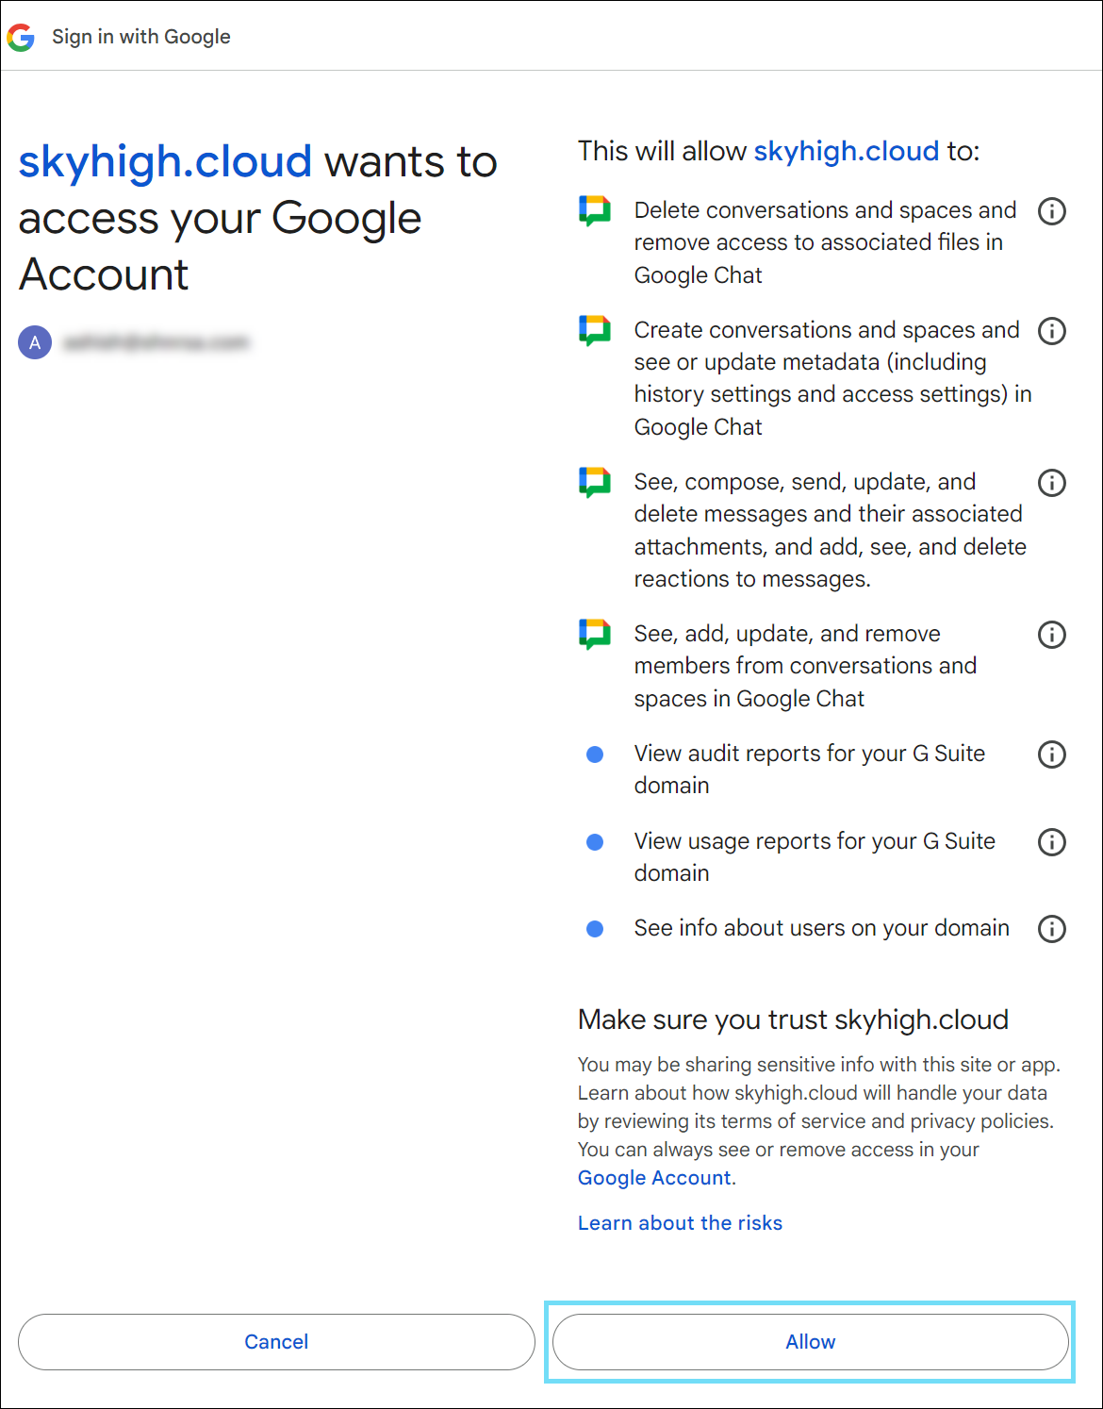The width and height of the screenshot is (1103, 1409).
Task: Click Learn about the risks
Action: coord(680,1222)
